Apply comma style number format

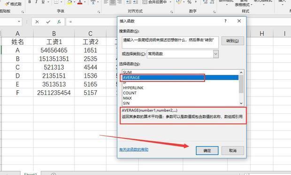pos(196,2)
